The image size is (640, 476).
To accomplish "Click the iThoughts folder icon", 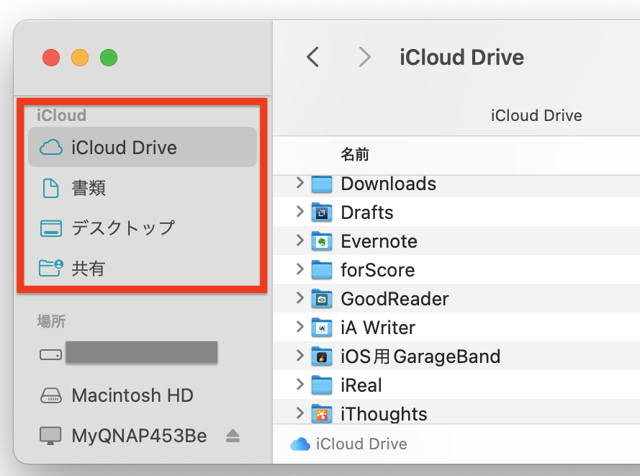I will click(322, 414).
